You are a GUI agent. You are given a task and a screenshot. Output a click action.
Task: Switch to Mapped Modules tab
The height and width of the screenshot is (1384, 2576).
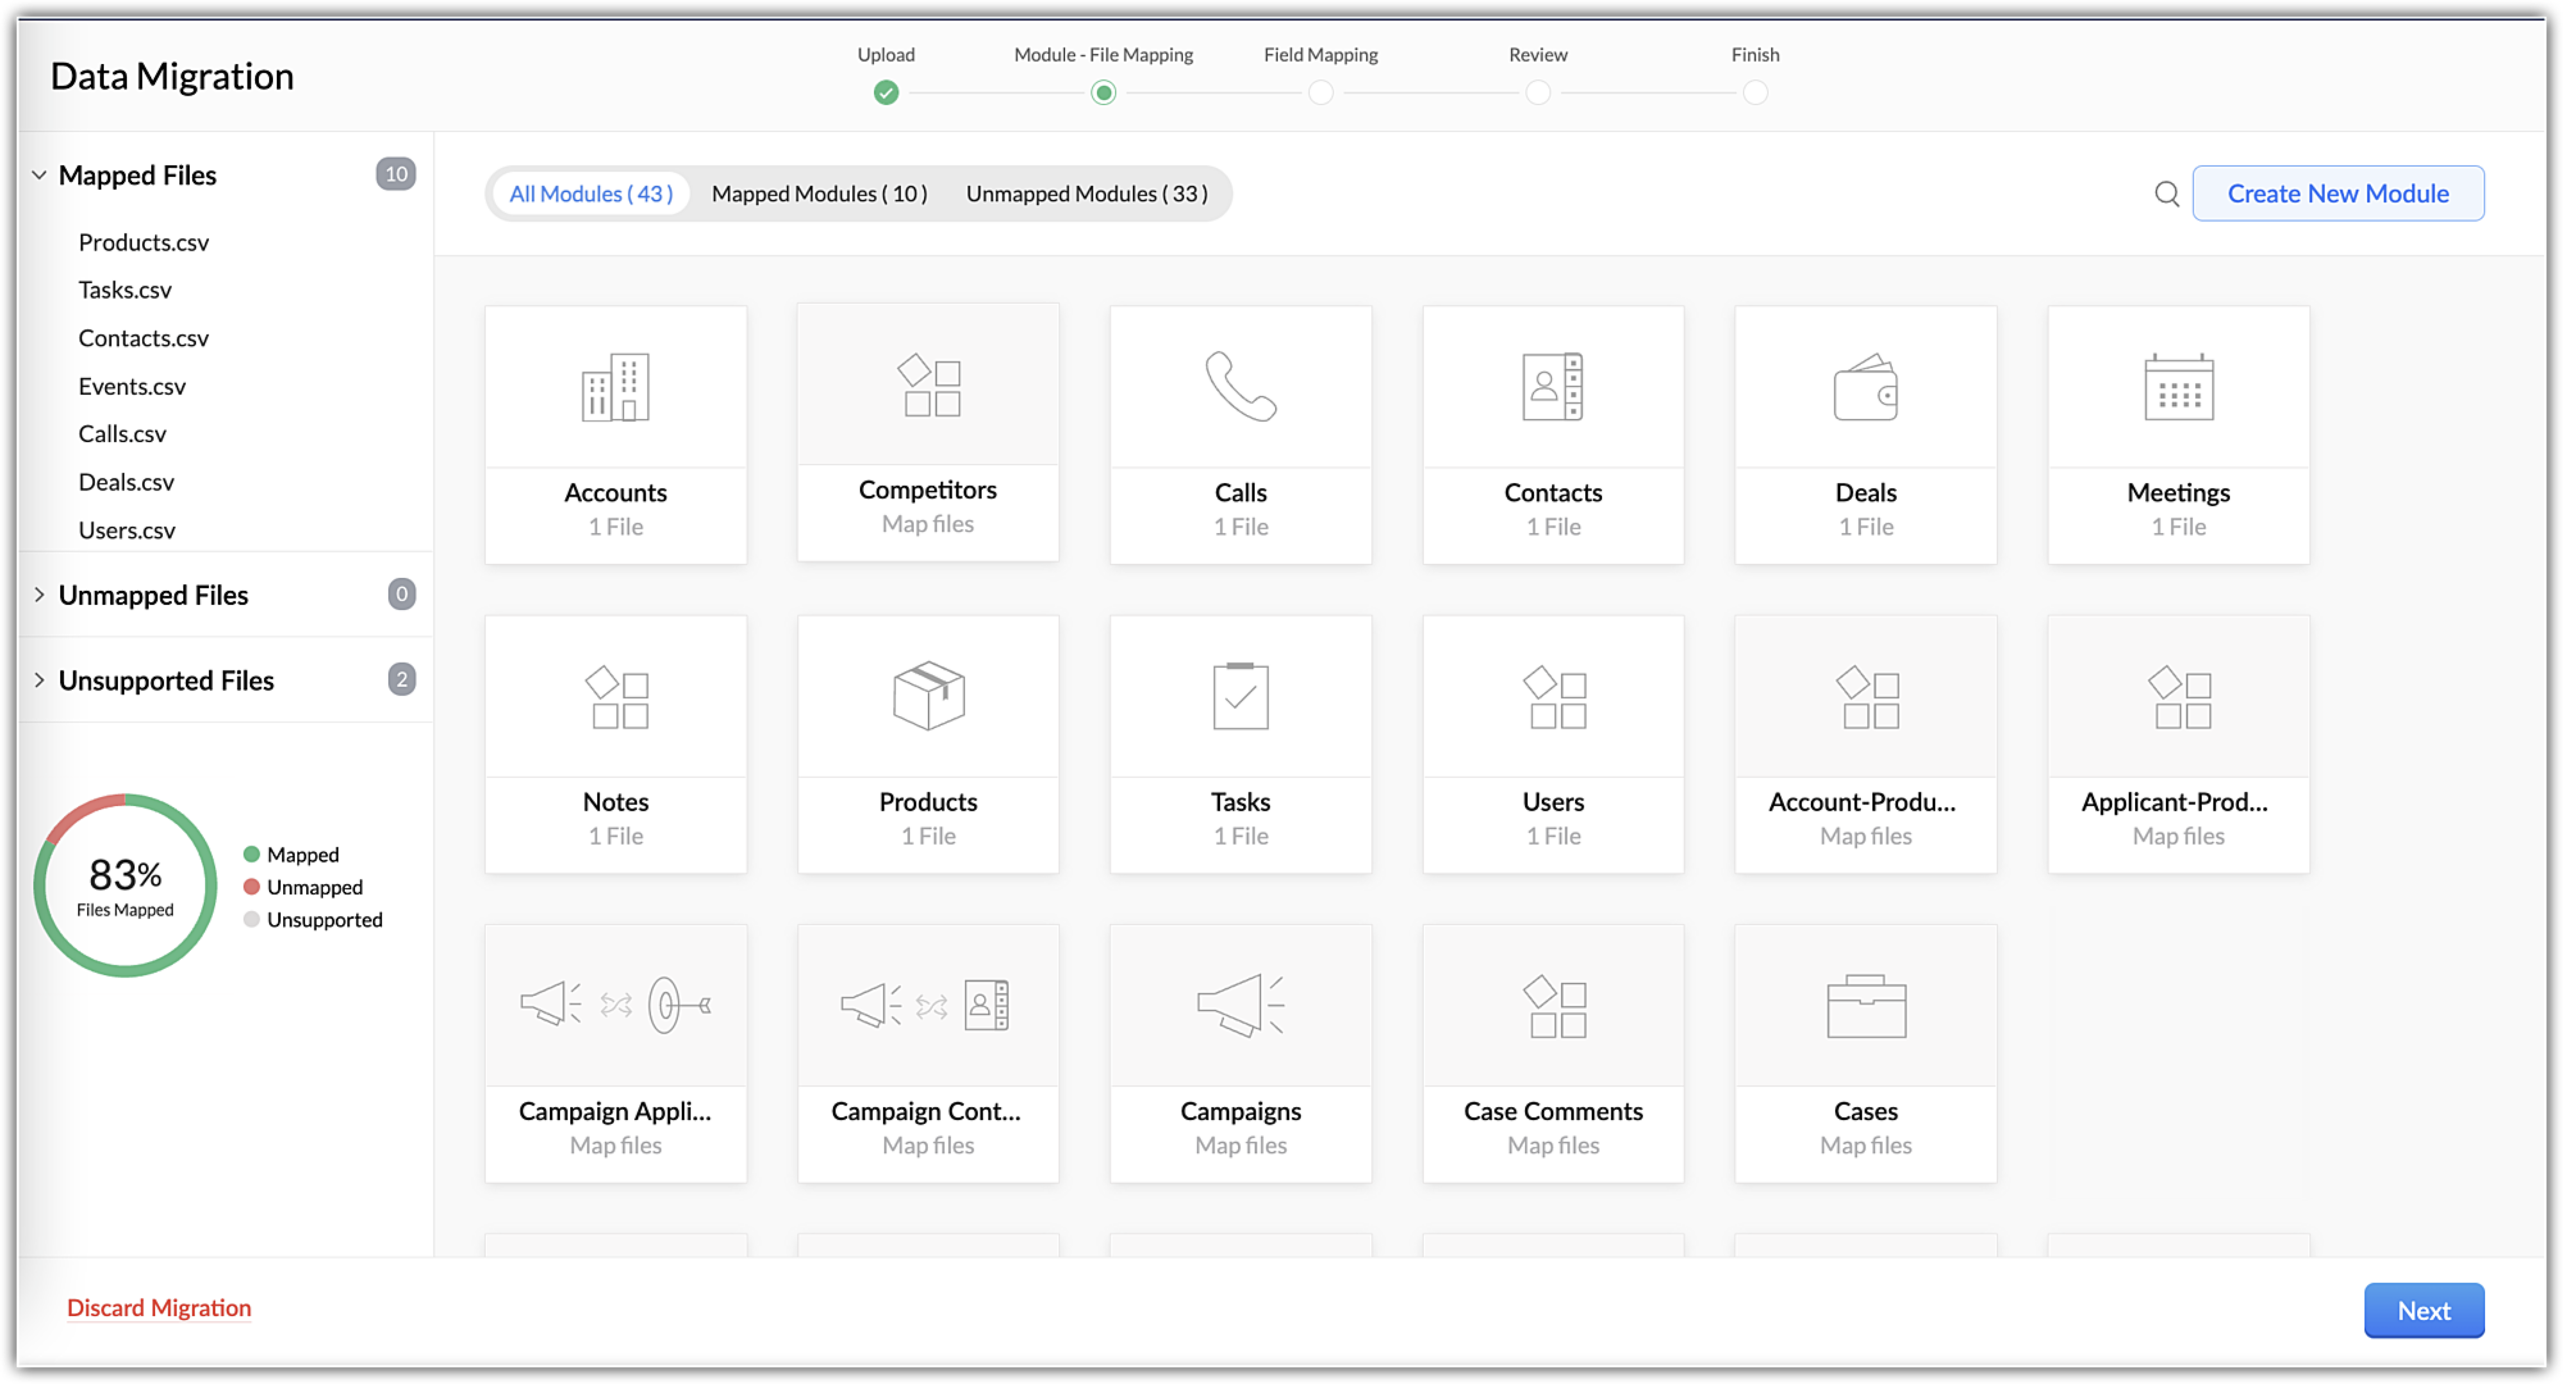[x=819, y=194]
